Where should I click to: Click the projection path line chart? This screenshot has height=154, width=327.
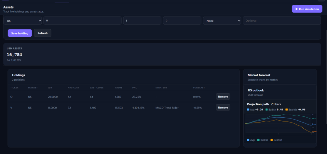click(x=280, y=124)
